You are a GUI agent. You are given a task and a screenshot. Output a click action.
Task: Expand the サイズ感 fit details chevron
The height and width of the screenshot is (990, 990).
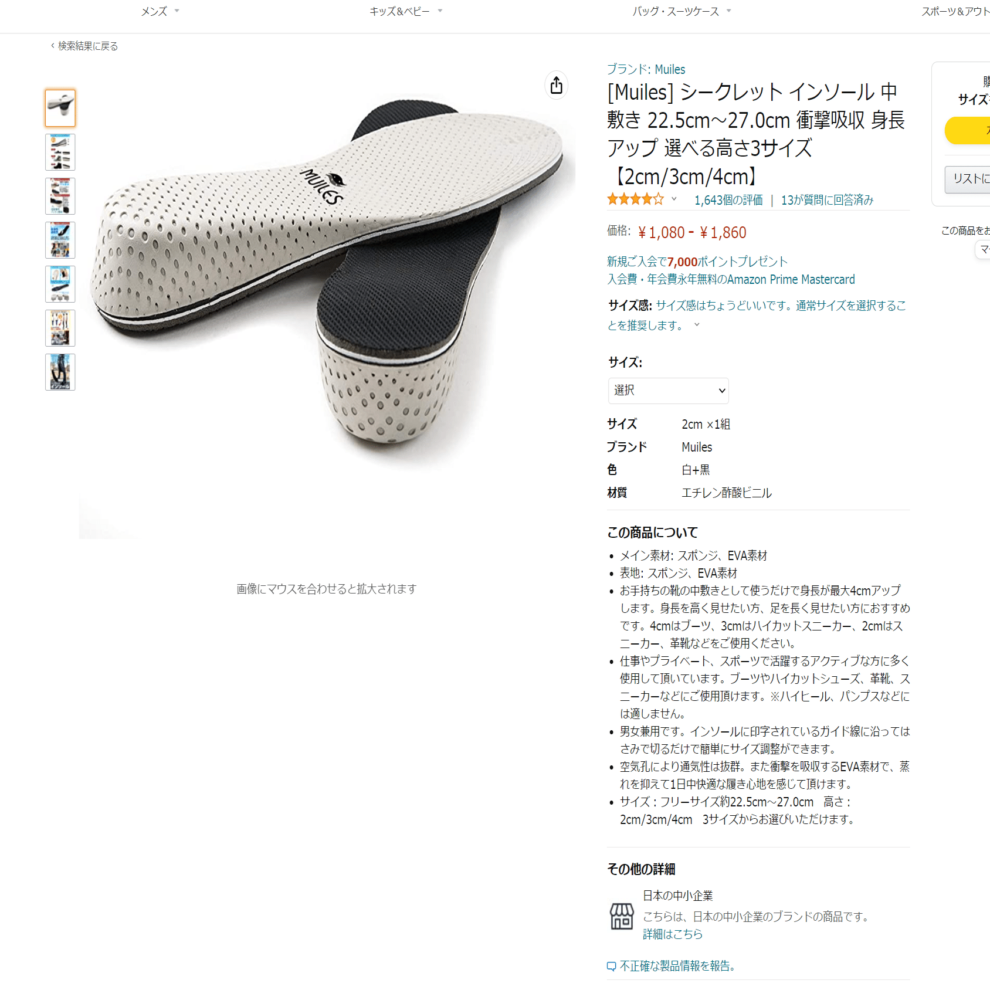pyautogui.click(x=697, y=325)
